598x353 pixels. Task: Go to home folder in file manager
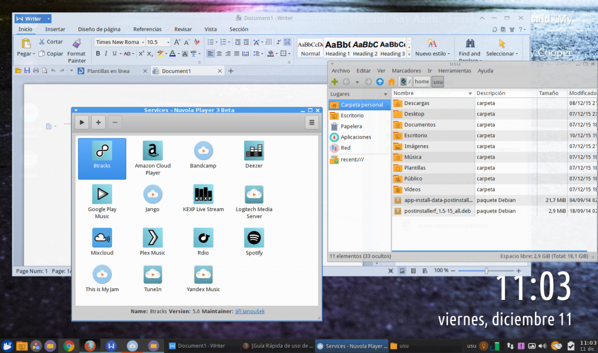[x=391, y=82]
